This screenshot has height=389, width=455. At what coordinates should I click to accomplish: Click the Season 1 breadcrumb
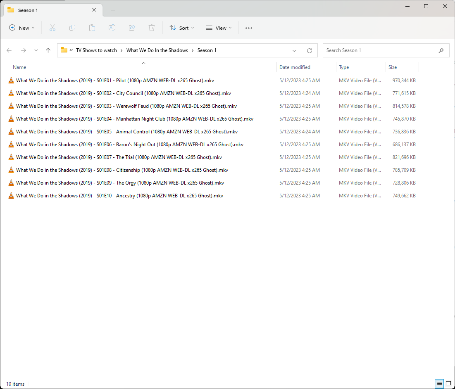207,50
